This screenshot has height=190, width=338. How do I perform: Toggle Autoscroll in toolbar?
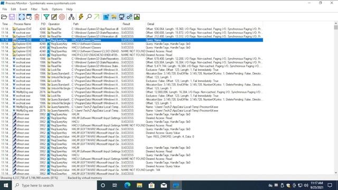[29, 17]
